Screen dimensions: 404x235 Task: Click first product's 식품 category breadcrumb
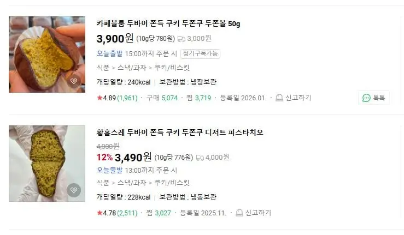pos(103,68)
